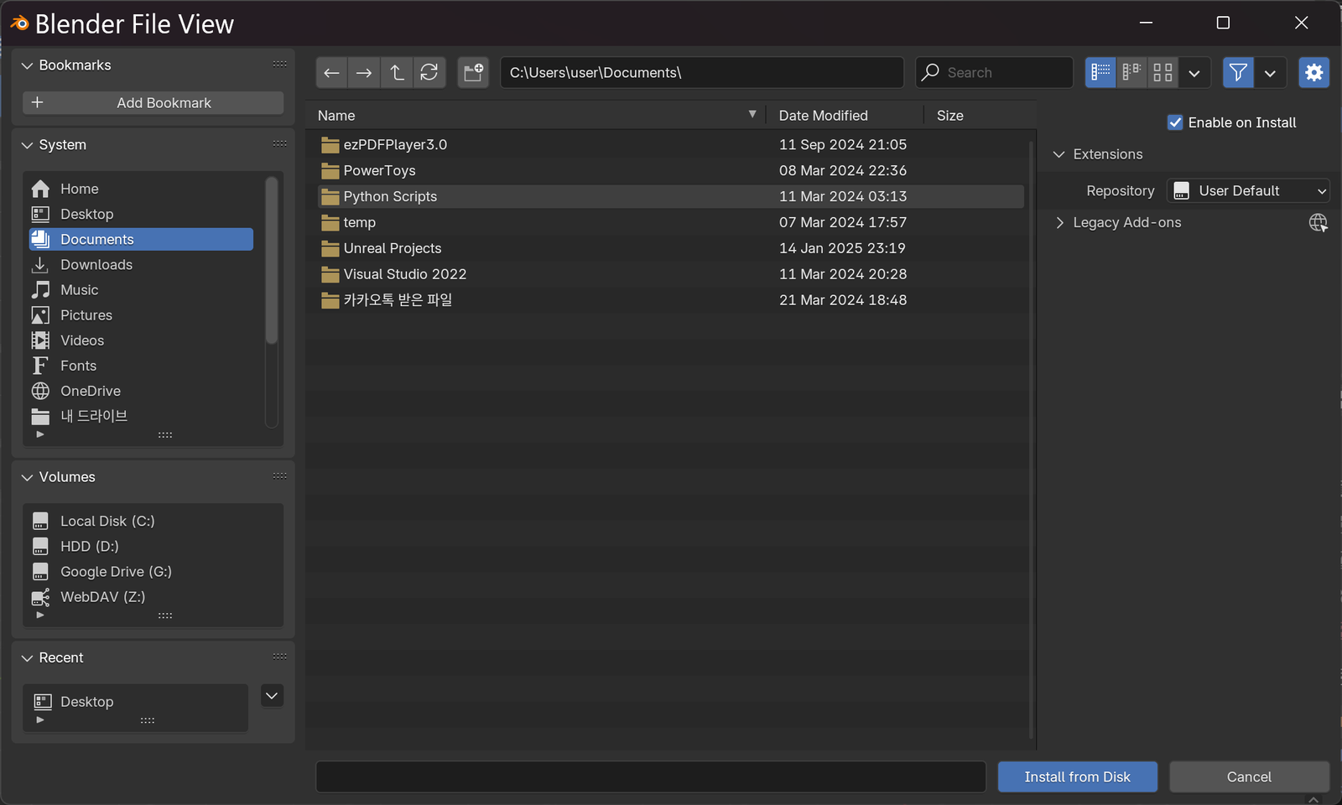Click the PowerToys folder icon

(x=330, y=171)
